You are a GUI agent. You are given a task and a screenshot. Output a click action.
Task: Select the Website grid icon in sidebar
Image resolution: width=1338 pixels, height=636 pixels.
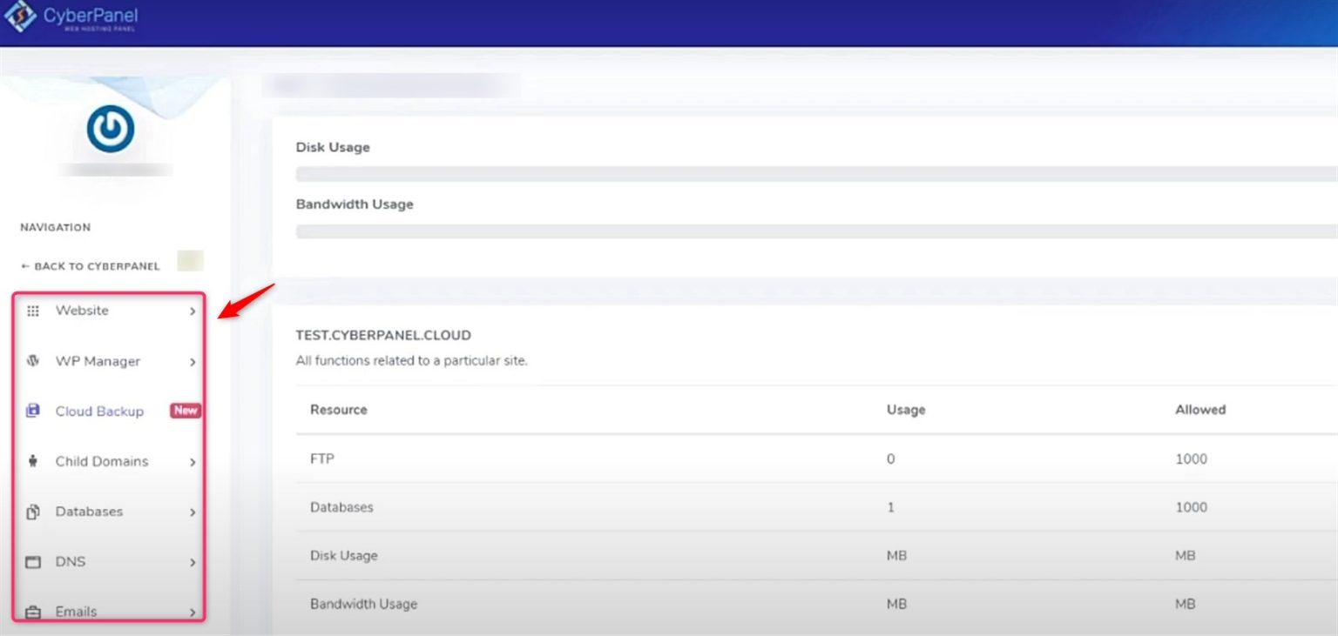pyautogui.click(x=33, y=311)
